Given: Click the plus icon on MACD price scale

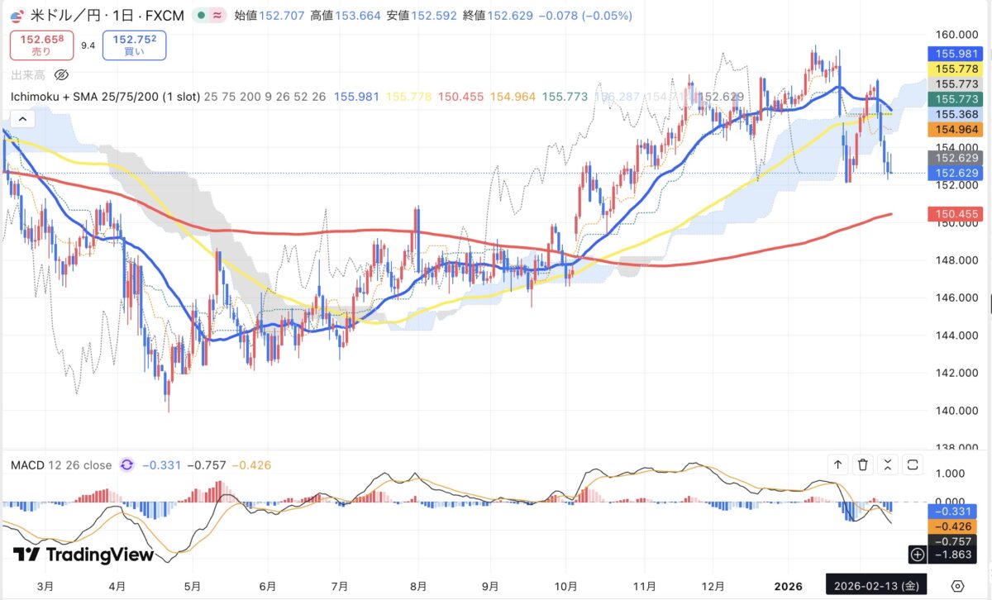Looking at the screenshot, I should tap(917, 554).
